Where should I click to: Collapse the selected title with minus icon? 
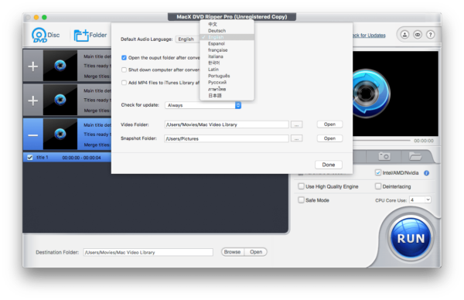(x=32, y=135)
